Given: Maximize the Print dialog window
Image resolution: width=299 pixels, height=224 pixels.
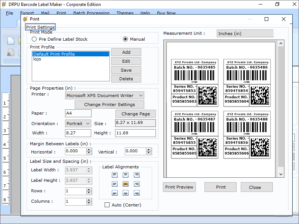Looking at the screenshot, I should coord(266,19).
